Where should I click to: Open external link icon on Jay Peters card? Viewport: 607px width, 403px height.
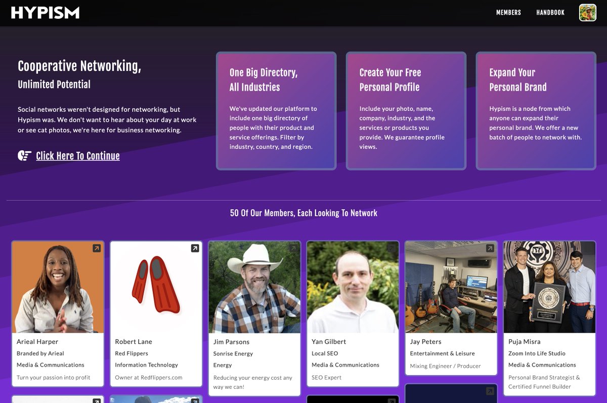(x=490, y=248)
